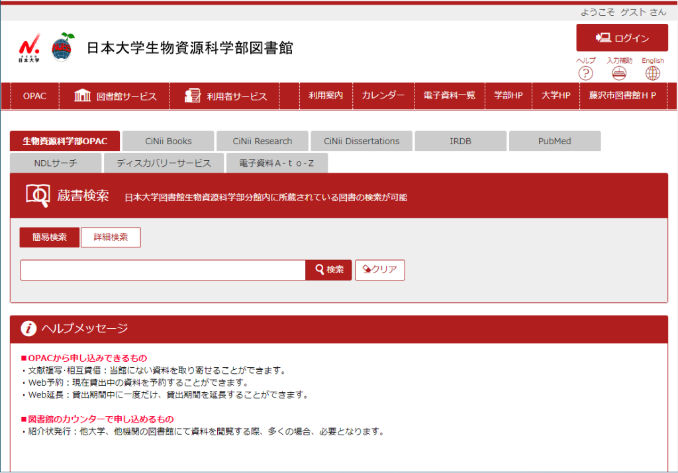Open the 利用者サービス menu
Image resolution: width=678 pixels, height=473 pixels.
pos(225,96)
